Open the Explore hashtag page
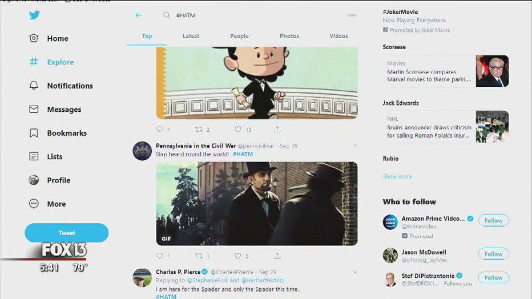 point(51,62)
